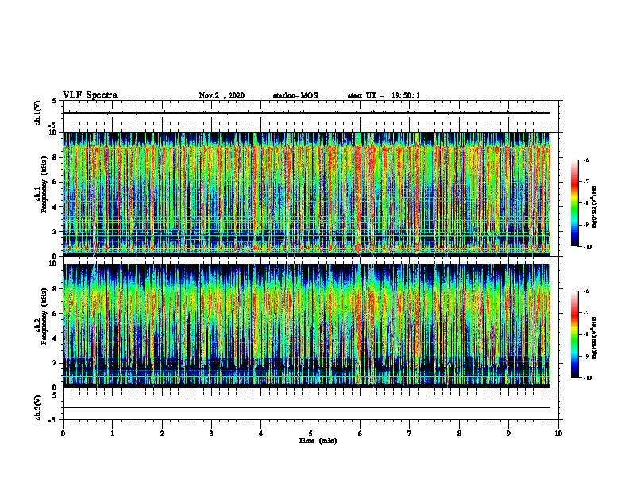629x486 pixels.
Task: Click the ch.2 color scale label '-10'
Action: tap(587, 378)
